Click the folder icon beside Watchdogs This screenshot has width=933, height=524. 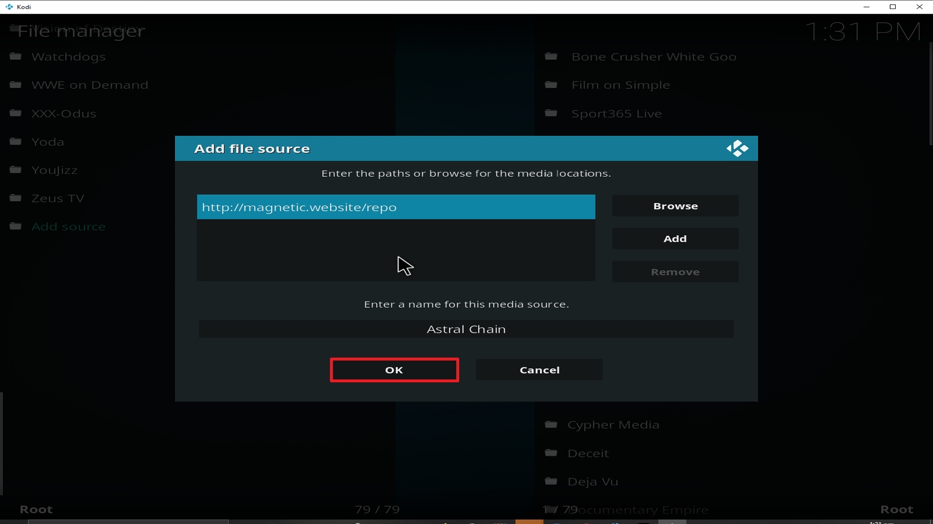[x=16, y=56]
